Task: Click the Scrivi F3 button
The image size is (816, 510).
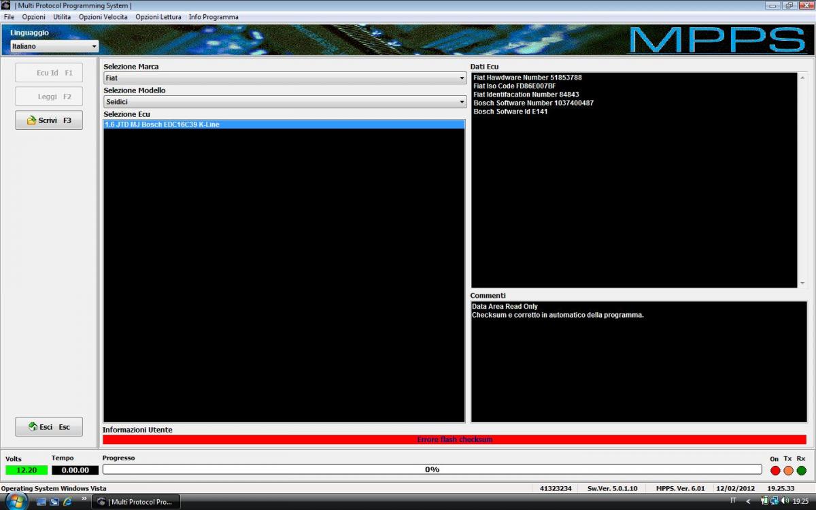Action: (49, 120)
